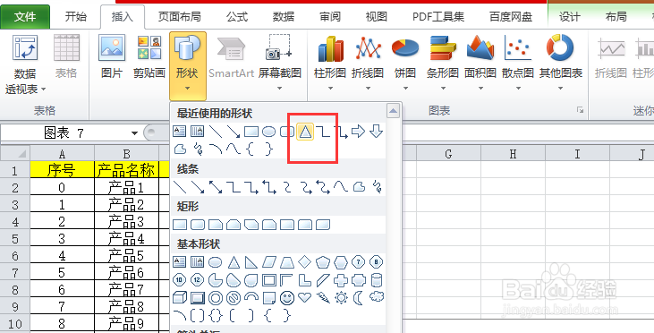654x333 pixels.
Task: Pick the diamond shape
Action: pos(305,262)
